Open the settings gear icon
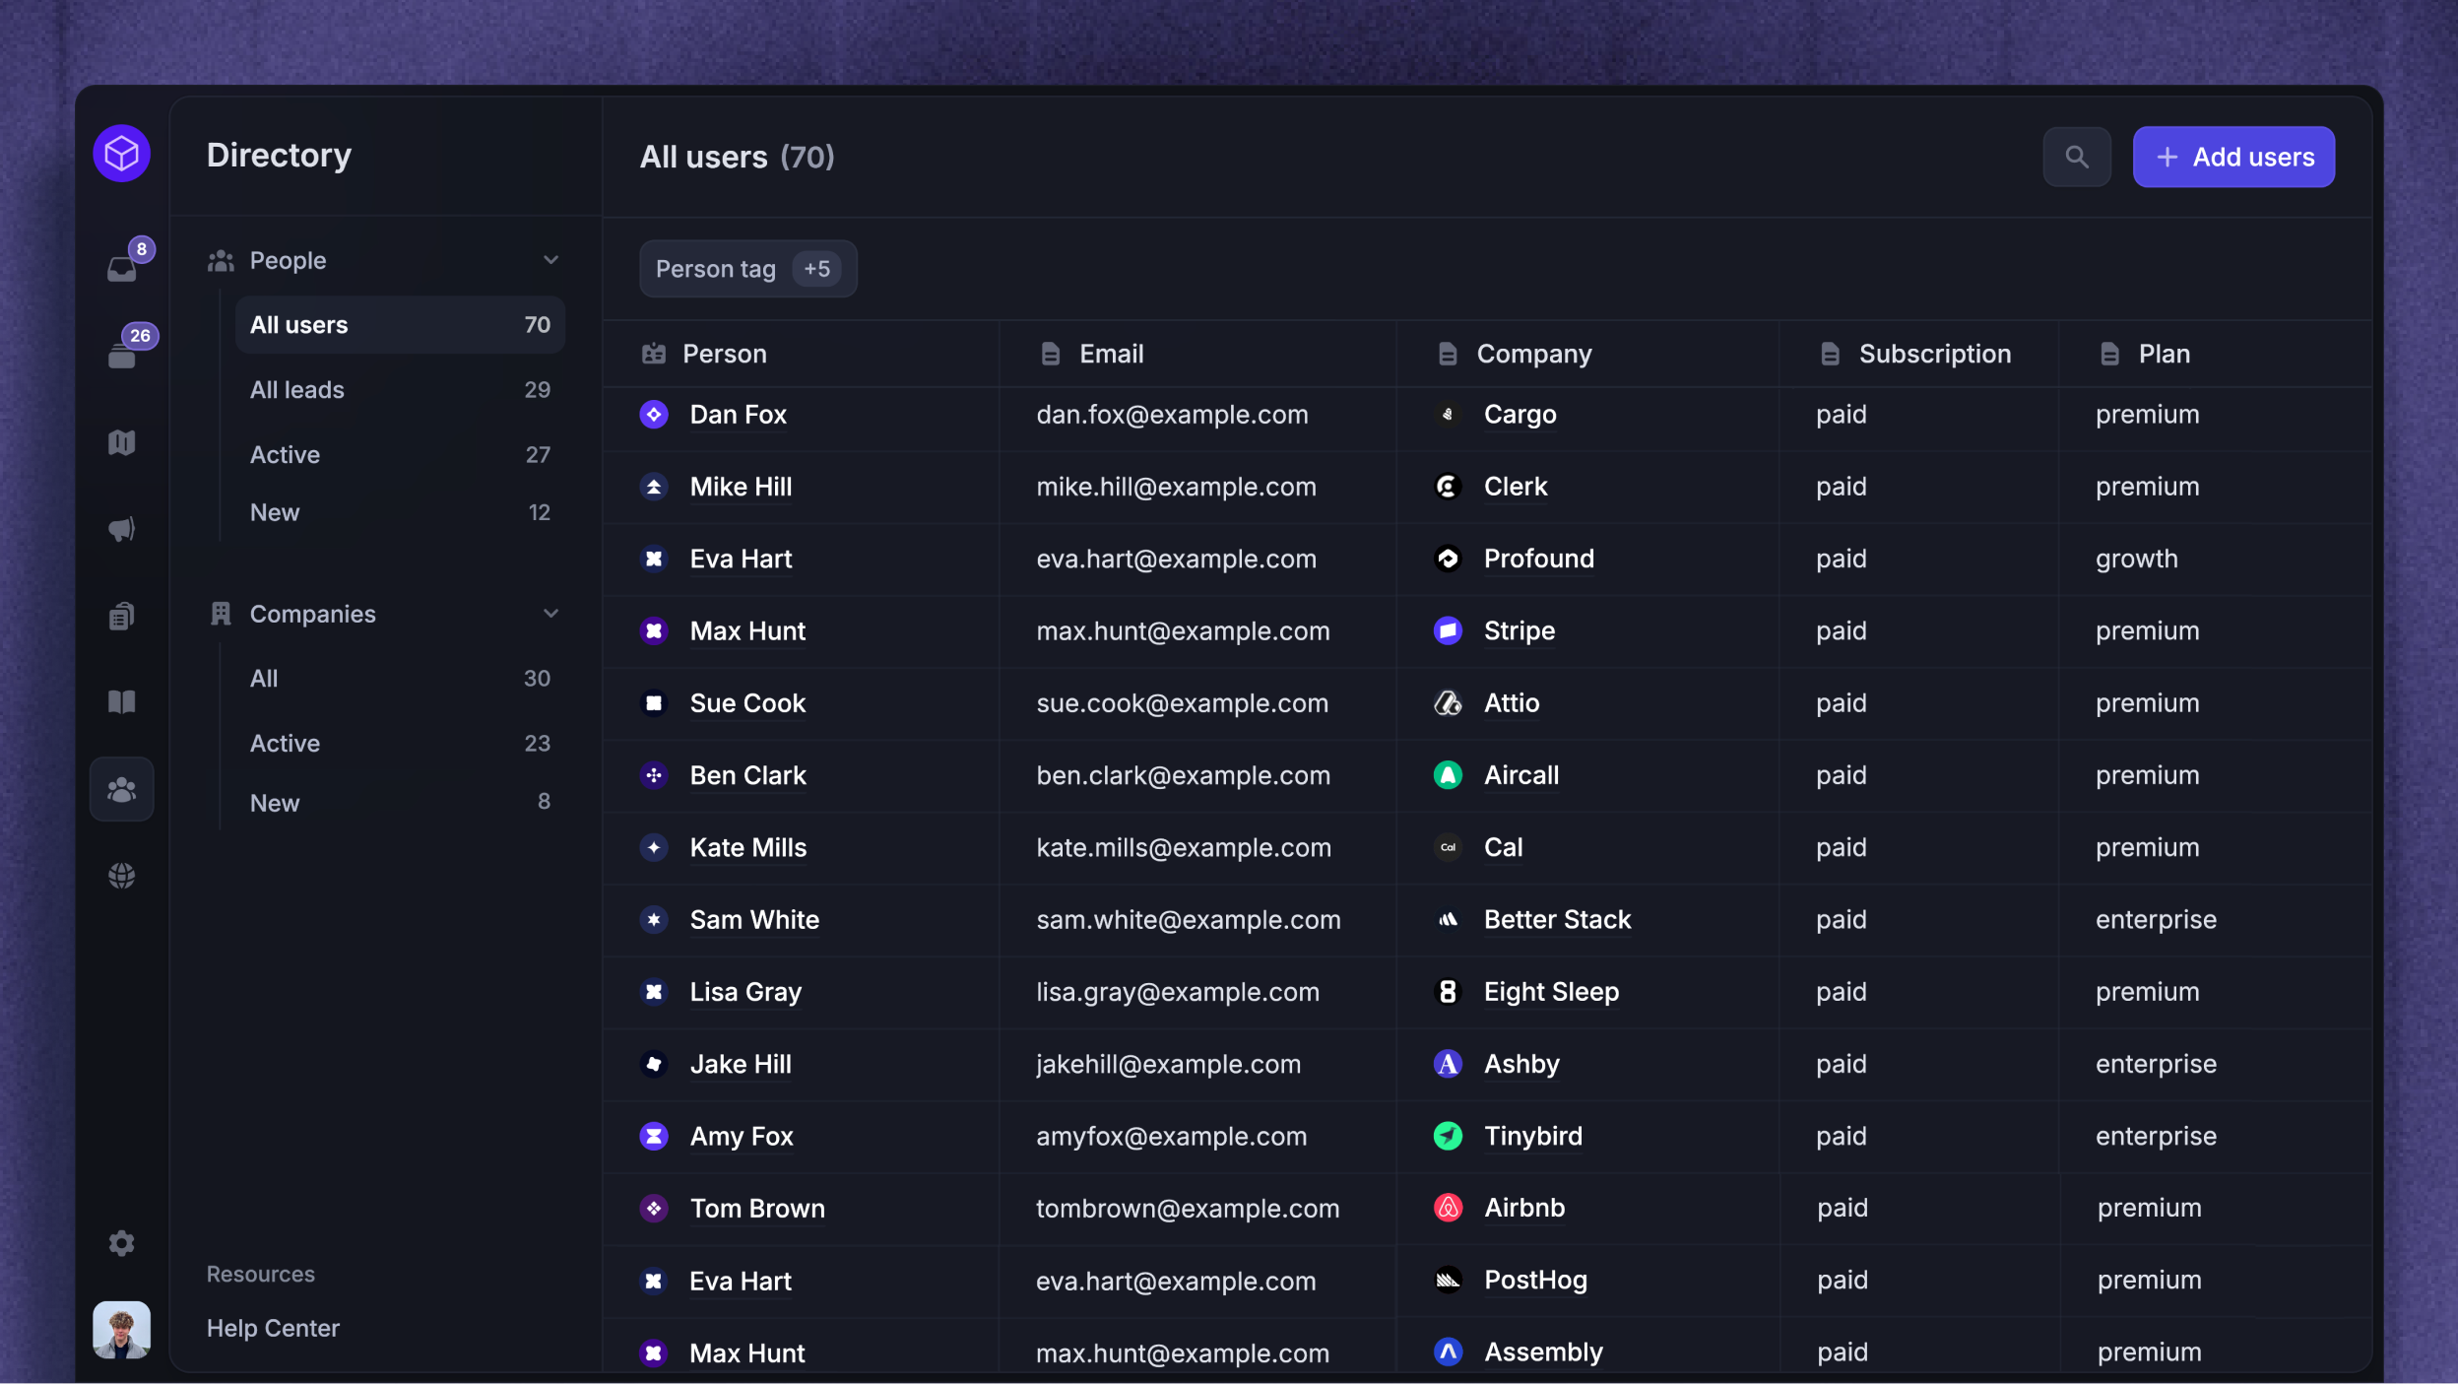This screenshot has height=1384, width=2458. click(122, 1243)
